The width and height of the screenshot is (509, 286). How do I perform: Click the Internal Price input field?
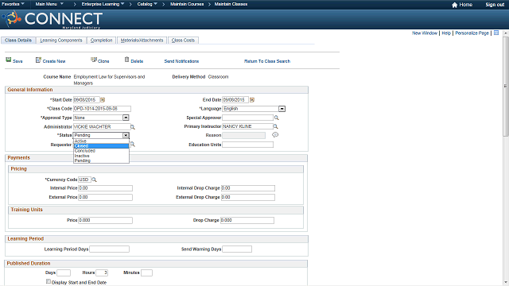point(105,188)
